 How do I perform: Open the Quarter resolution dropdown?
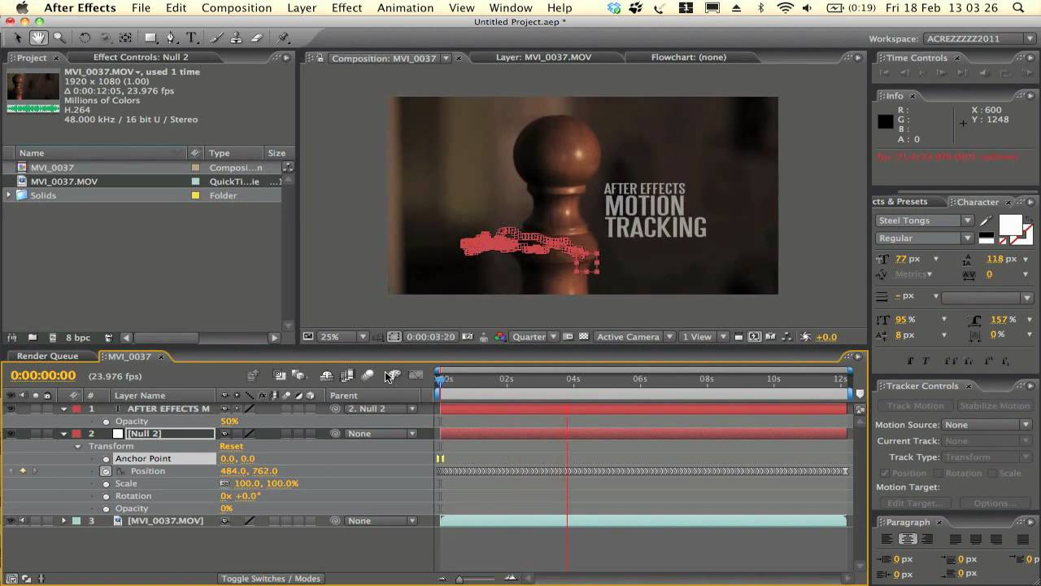click(534, 337)
